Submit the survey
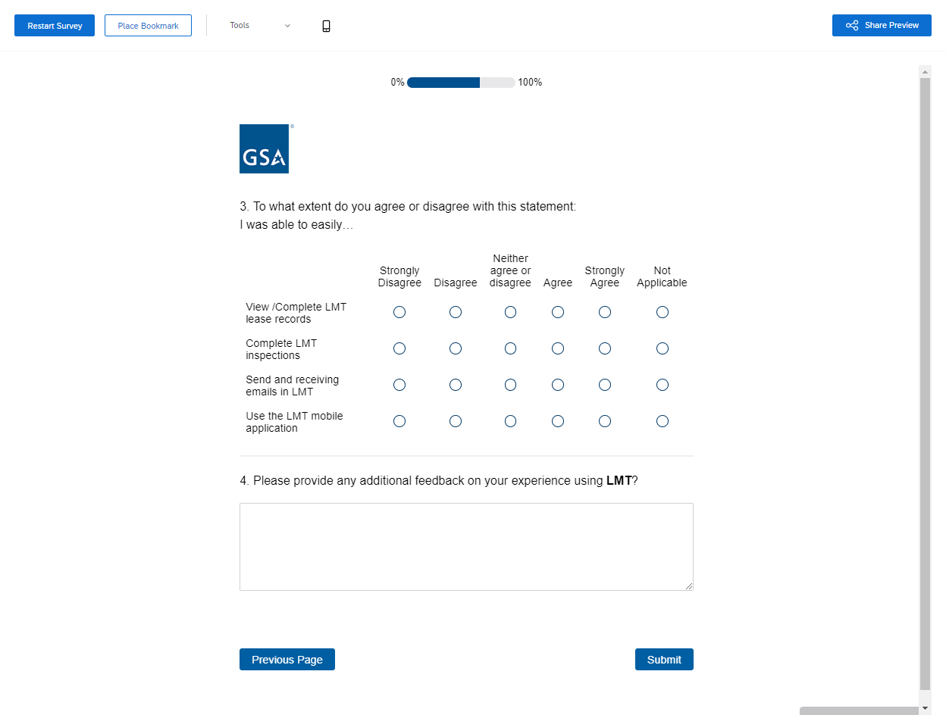 point(664,660)
